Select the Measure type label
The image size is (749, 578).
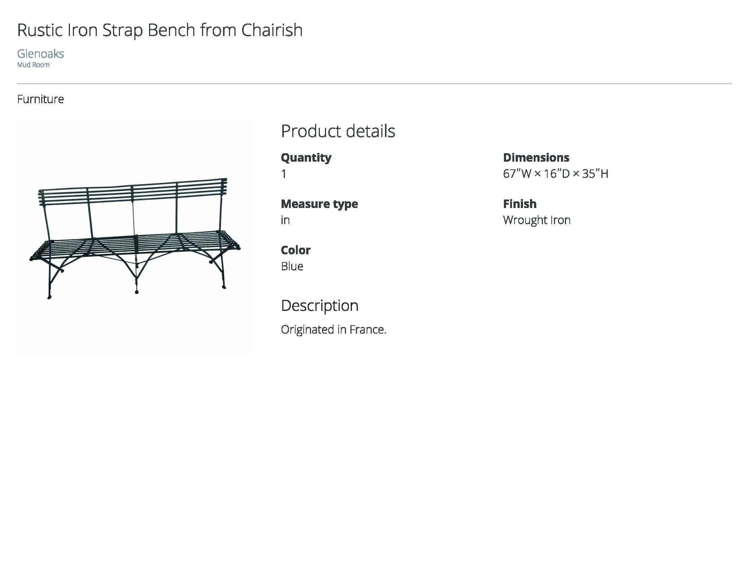point(319,204)
